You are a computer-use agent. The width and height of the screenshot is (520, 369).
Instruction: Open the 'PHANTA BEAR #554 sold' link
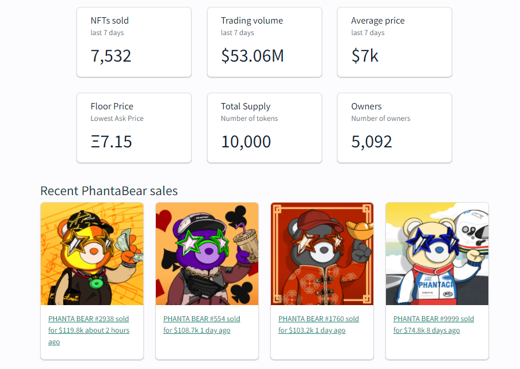[202, 319]
